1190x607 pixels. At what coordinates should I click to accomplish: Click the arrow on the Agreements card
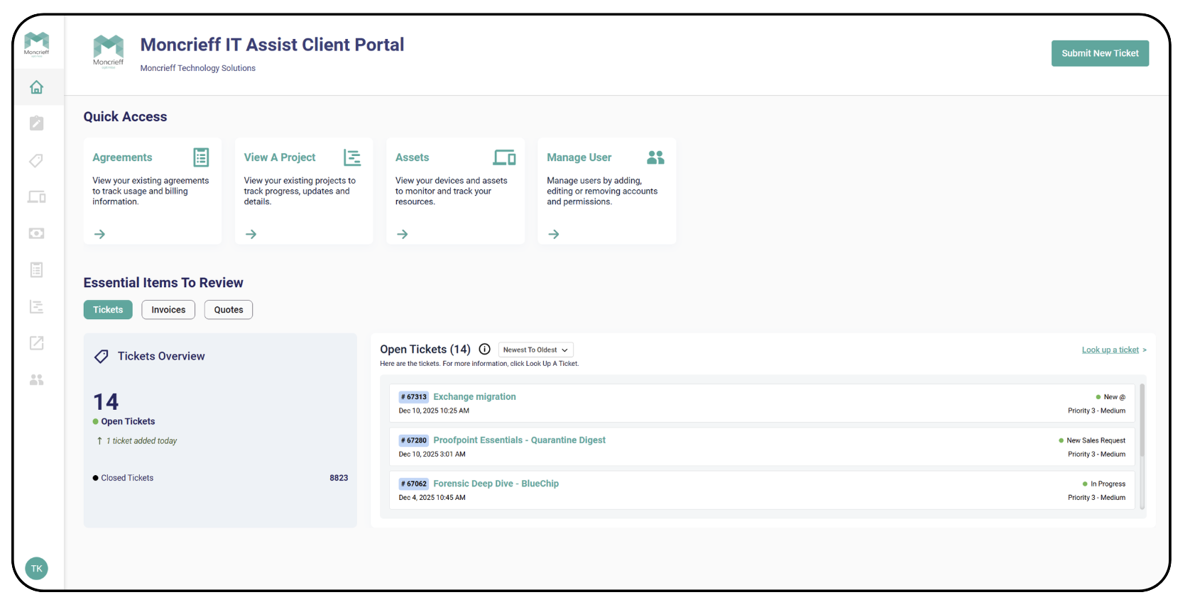tap(100, 234)
